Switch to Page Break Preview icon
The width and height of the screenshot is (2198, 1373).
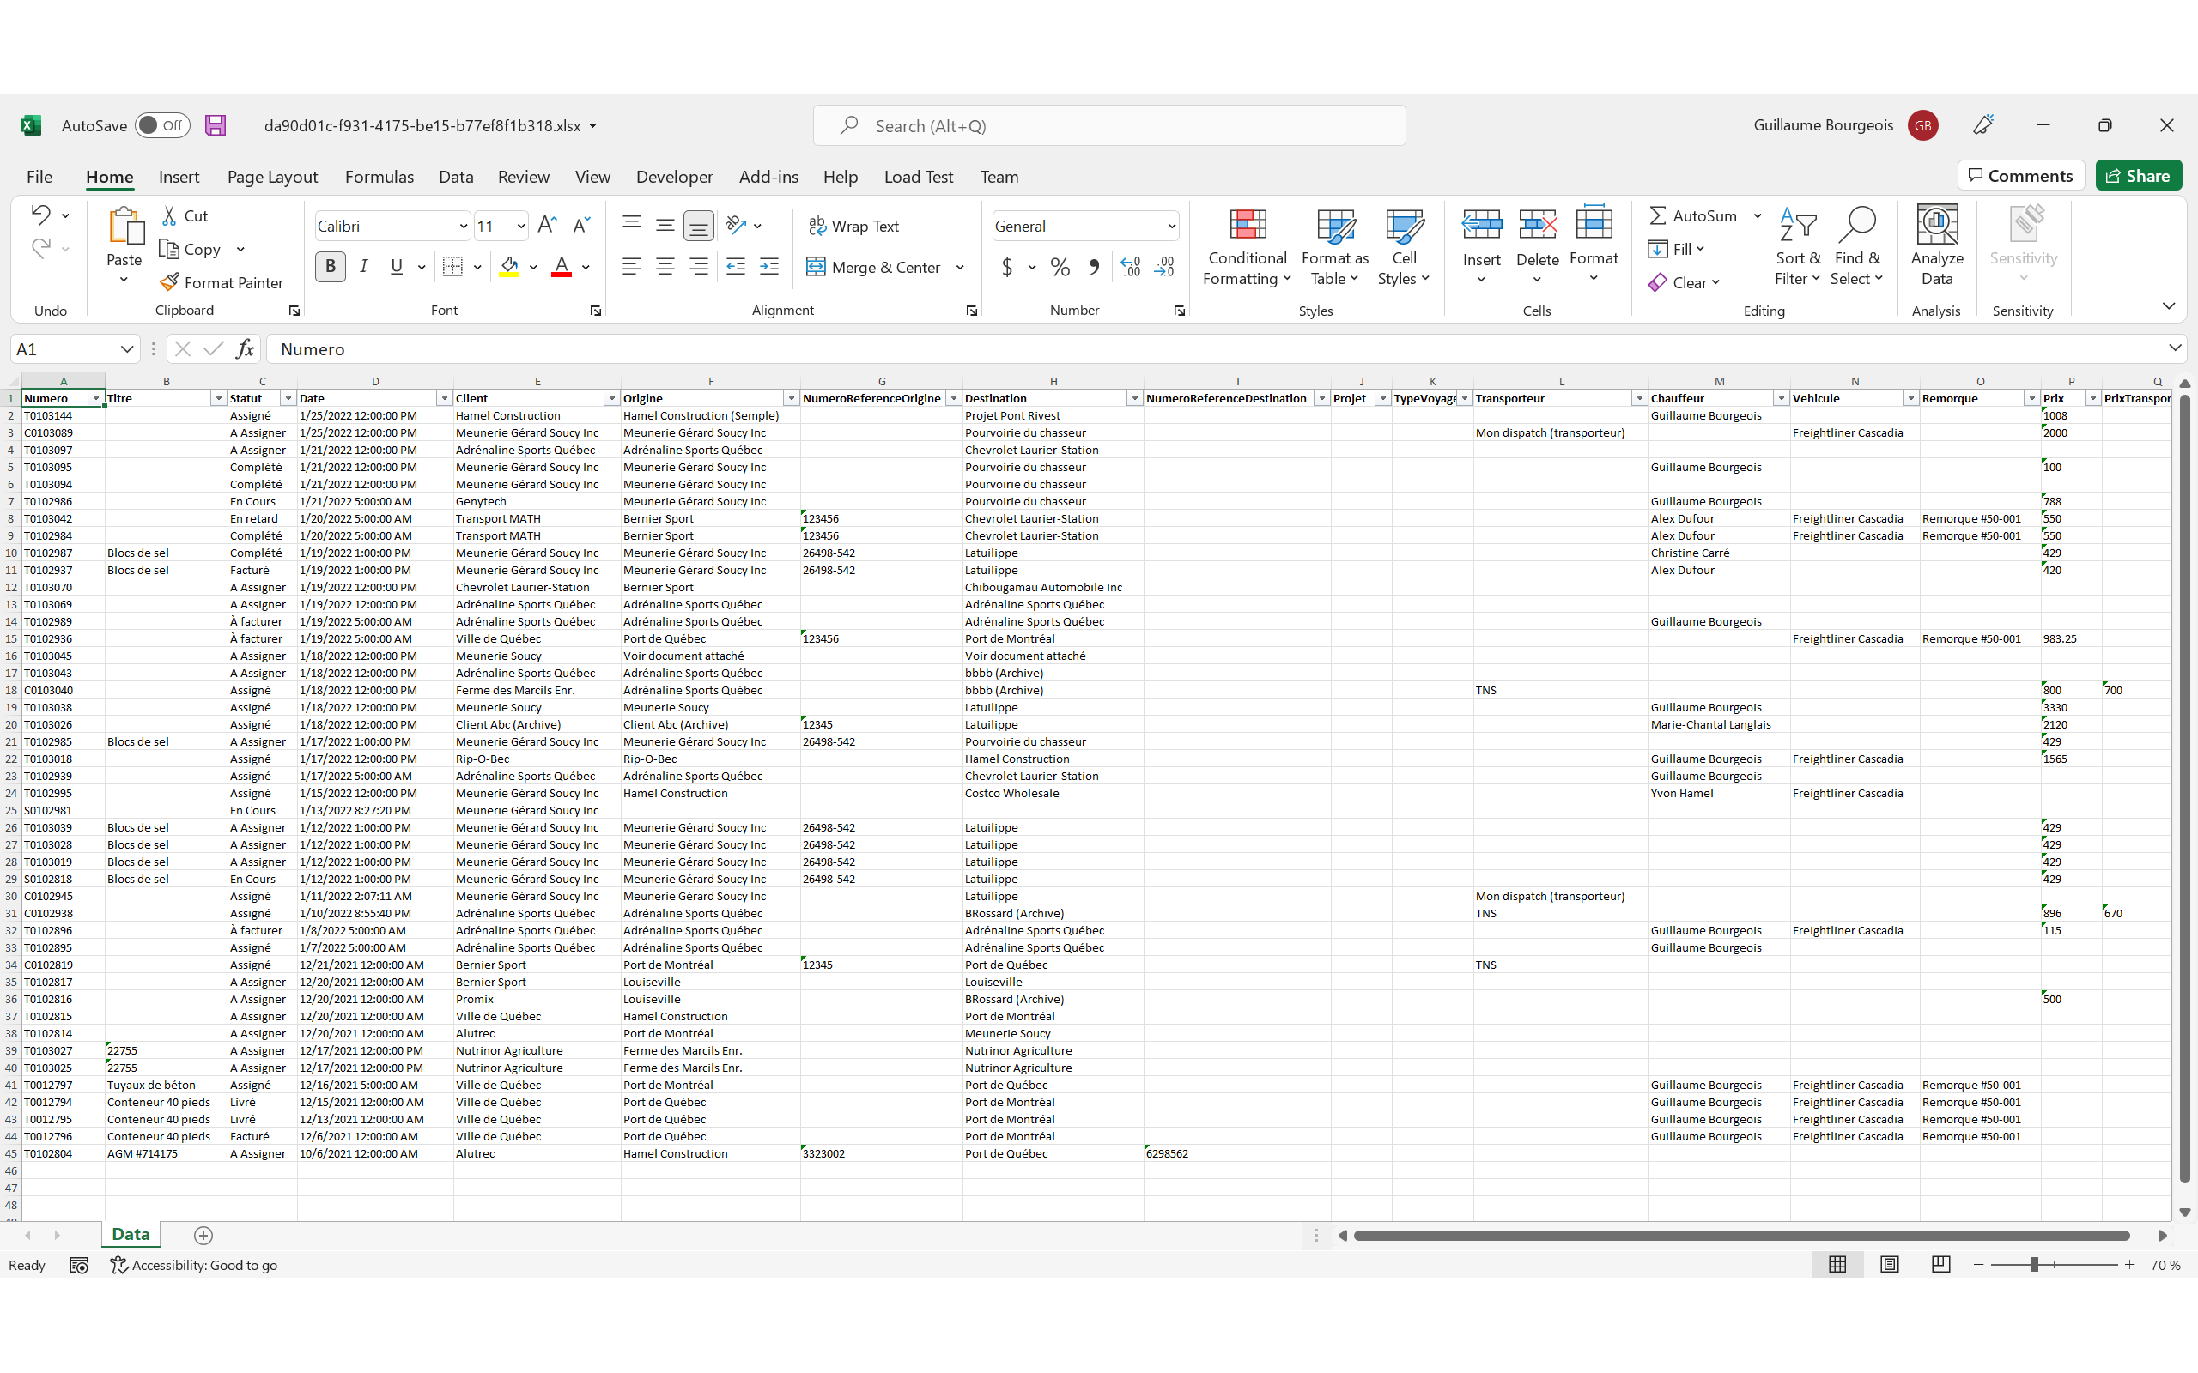(x=1940, y=1264)
